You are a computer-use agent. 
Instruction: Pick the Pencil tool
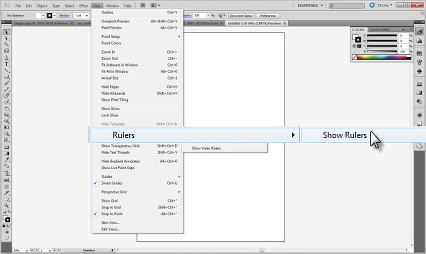(6, 90)
